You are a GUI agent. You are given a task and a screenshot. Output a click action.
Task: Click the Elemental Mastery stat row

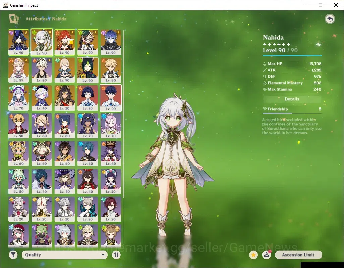point(292,83)
